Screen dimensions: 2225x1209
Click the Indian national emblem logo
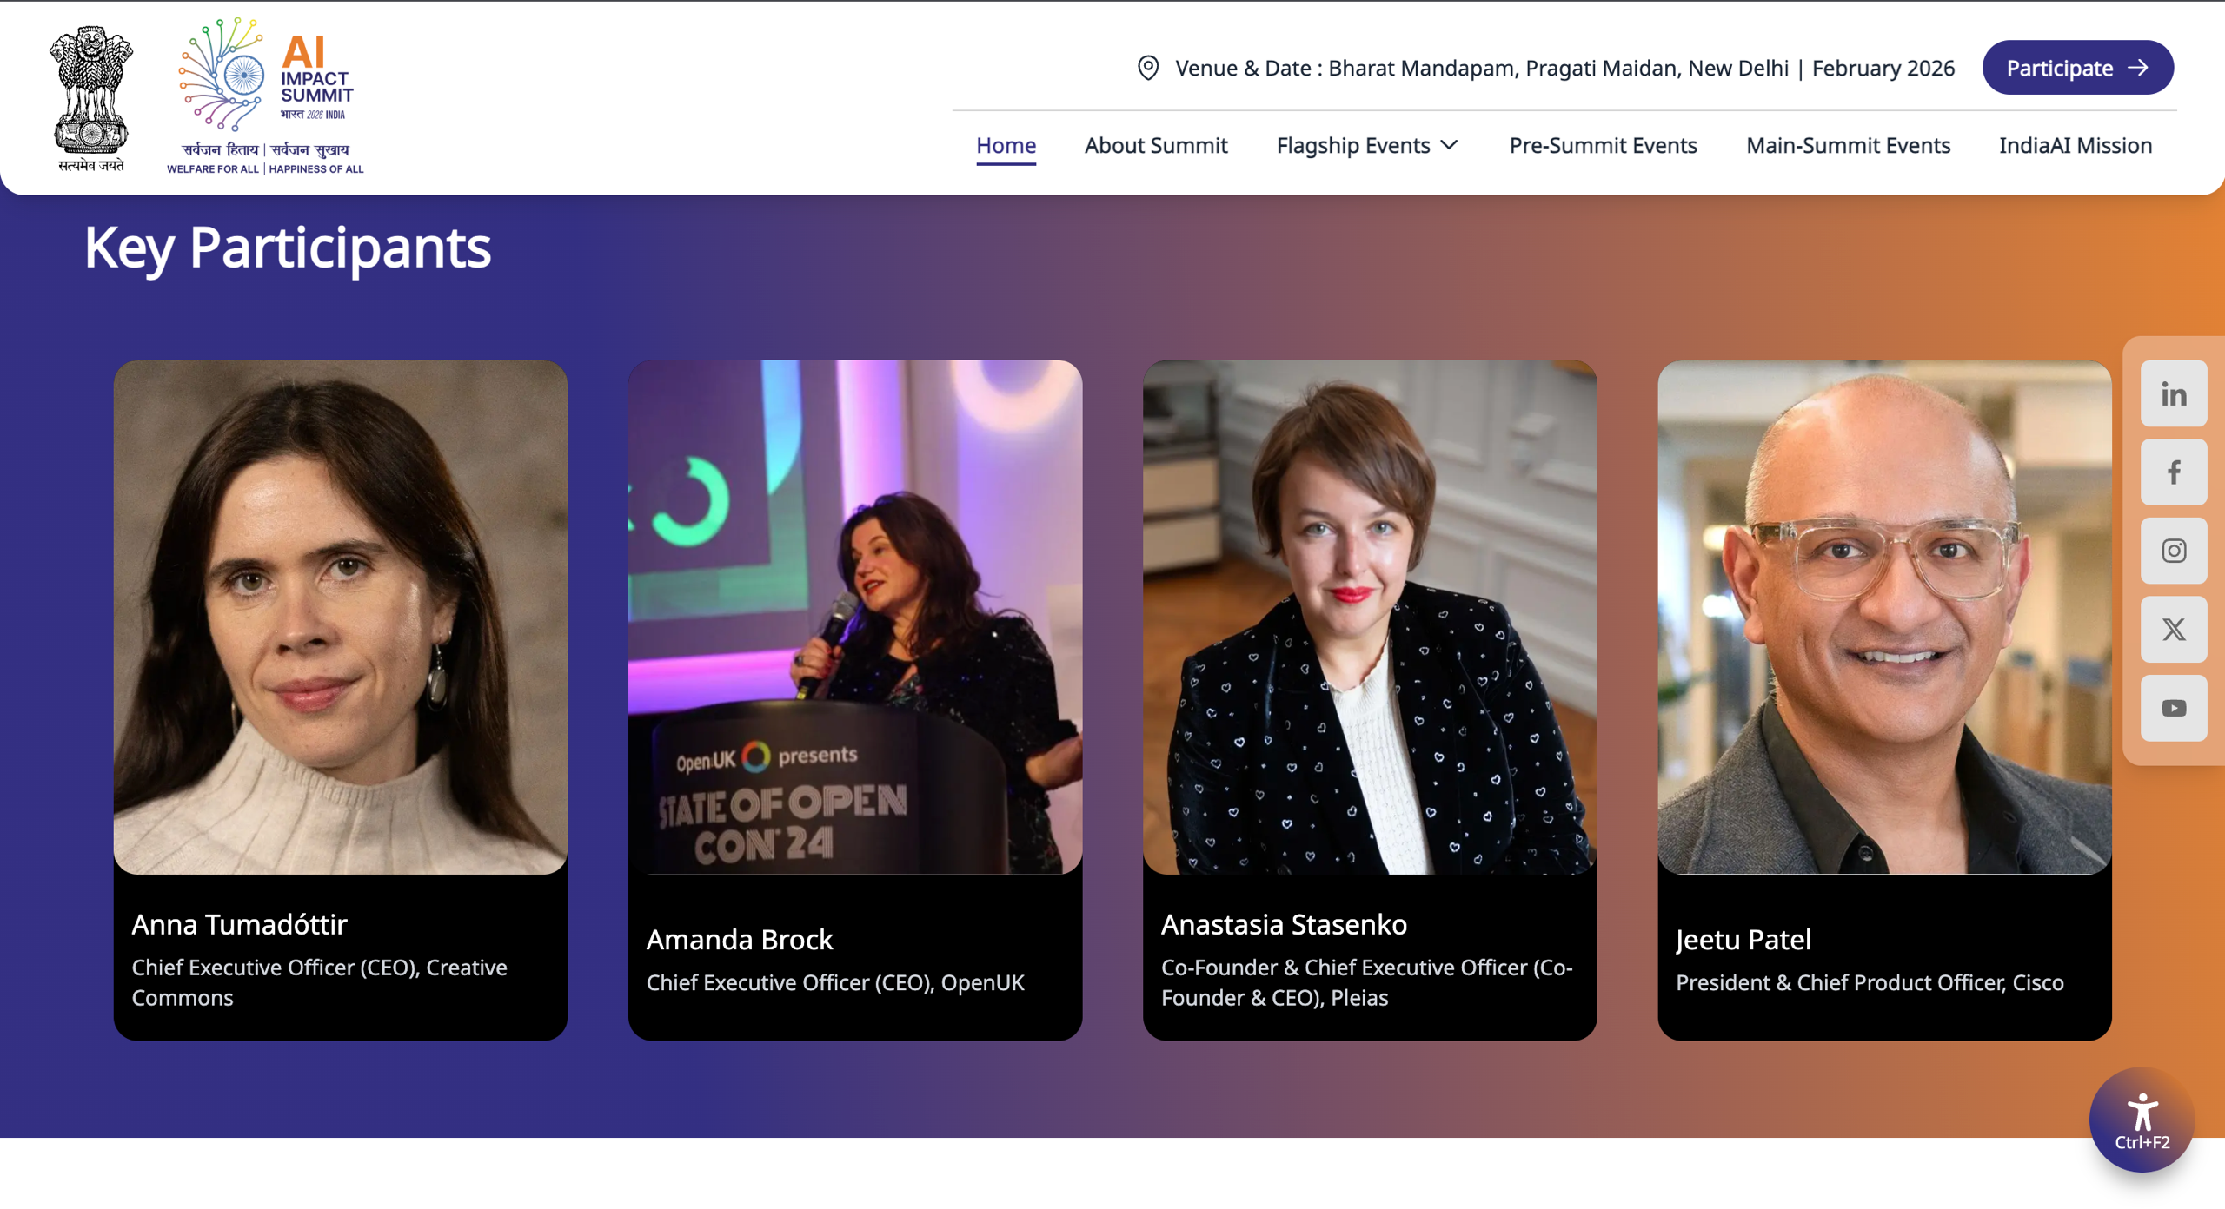tap(91, 97)
